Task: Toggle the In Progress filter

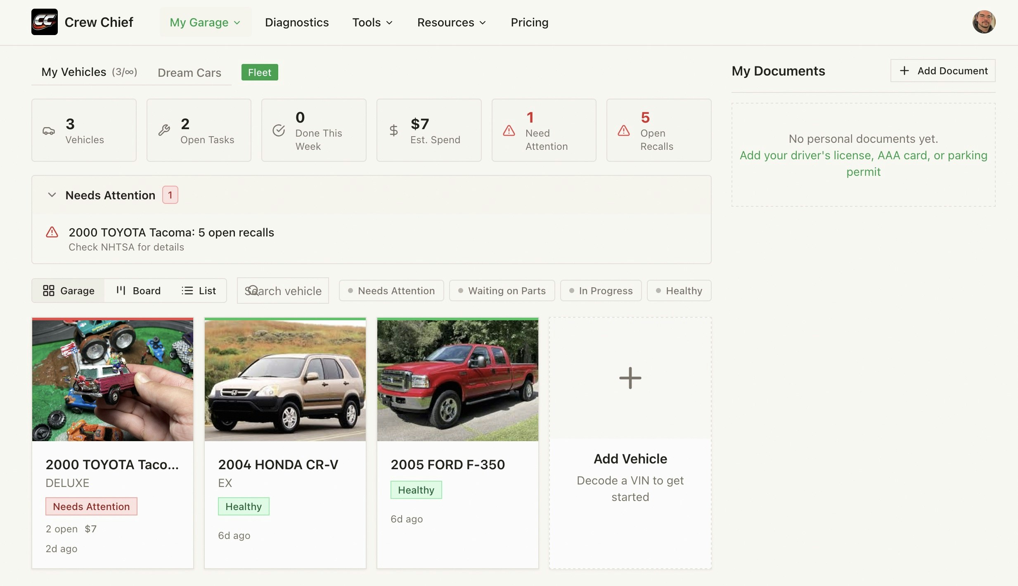Action: (x=601, y=291)
